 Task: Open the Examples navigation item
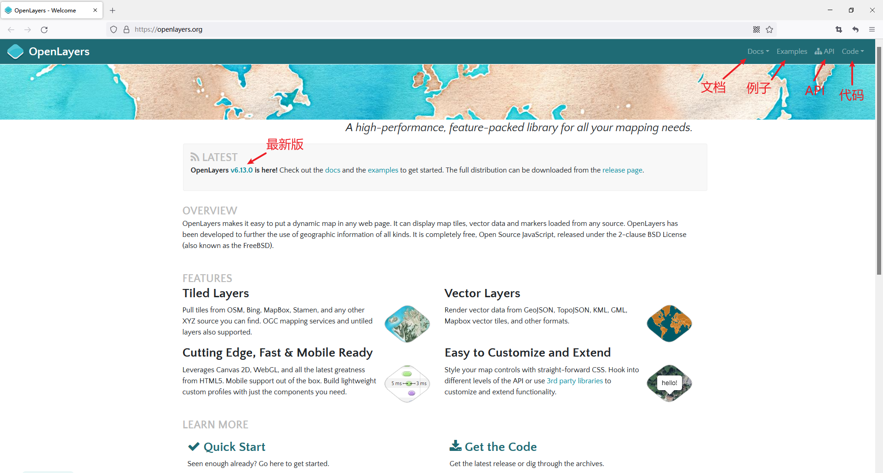coord(791,52)
